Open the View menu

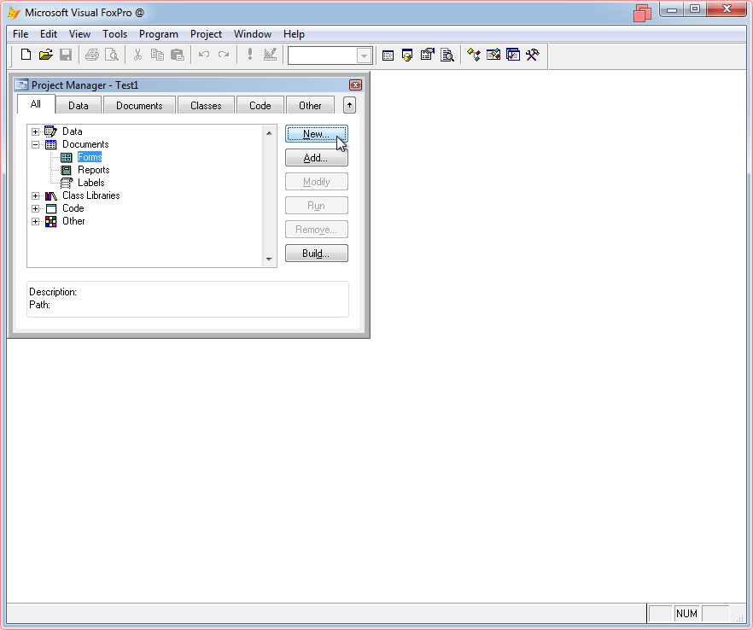point(79,34)
